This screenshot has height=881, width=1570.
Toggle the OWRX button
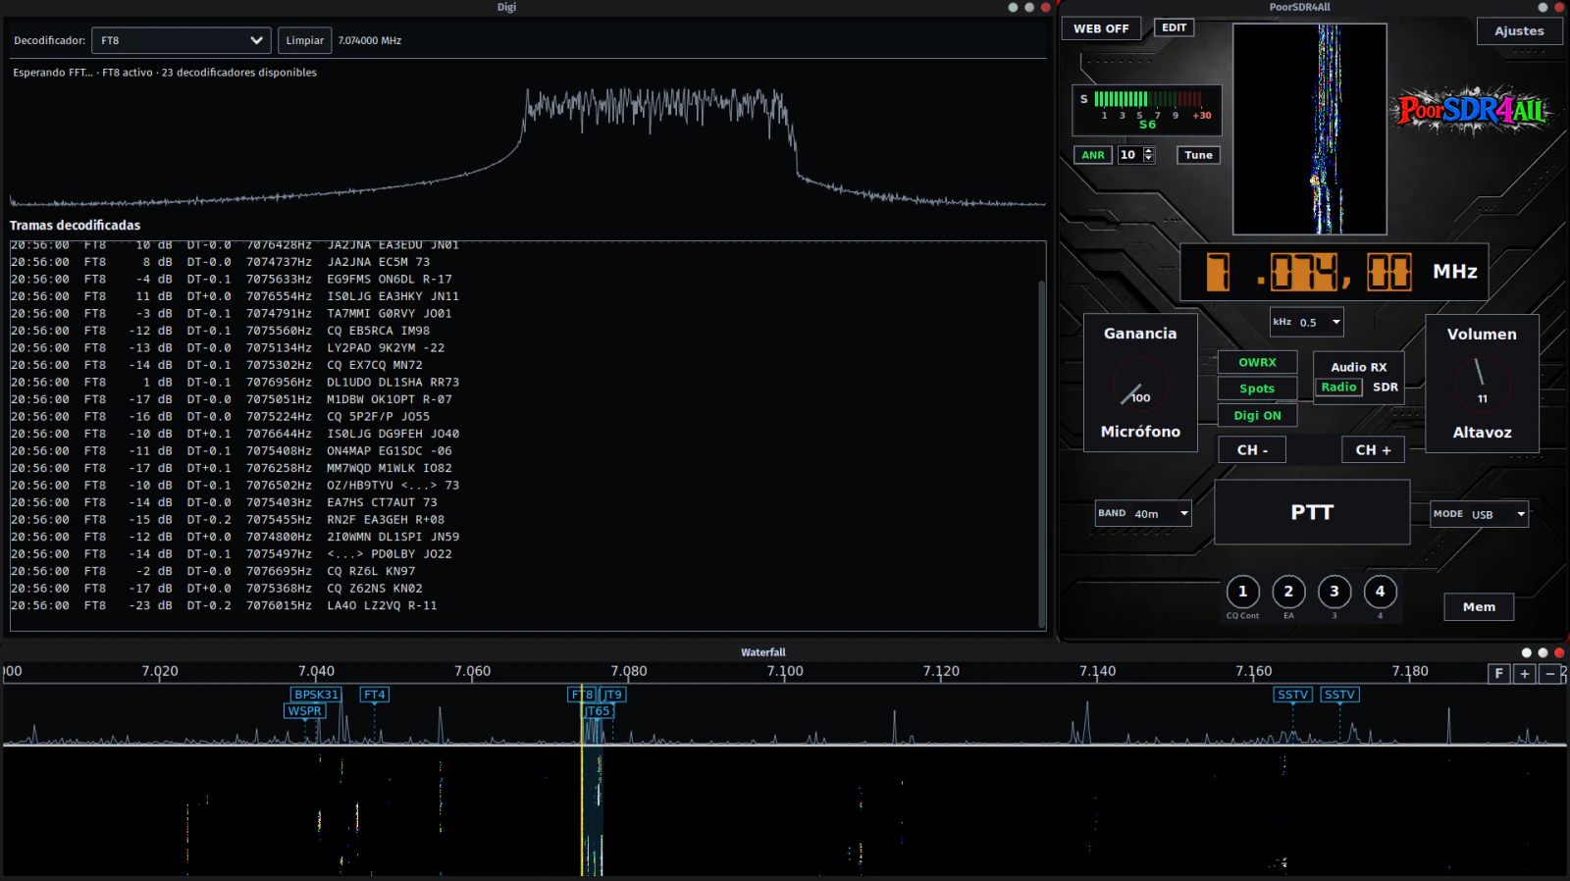tap(1257, 362)
